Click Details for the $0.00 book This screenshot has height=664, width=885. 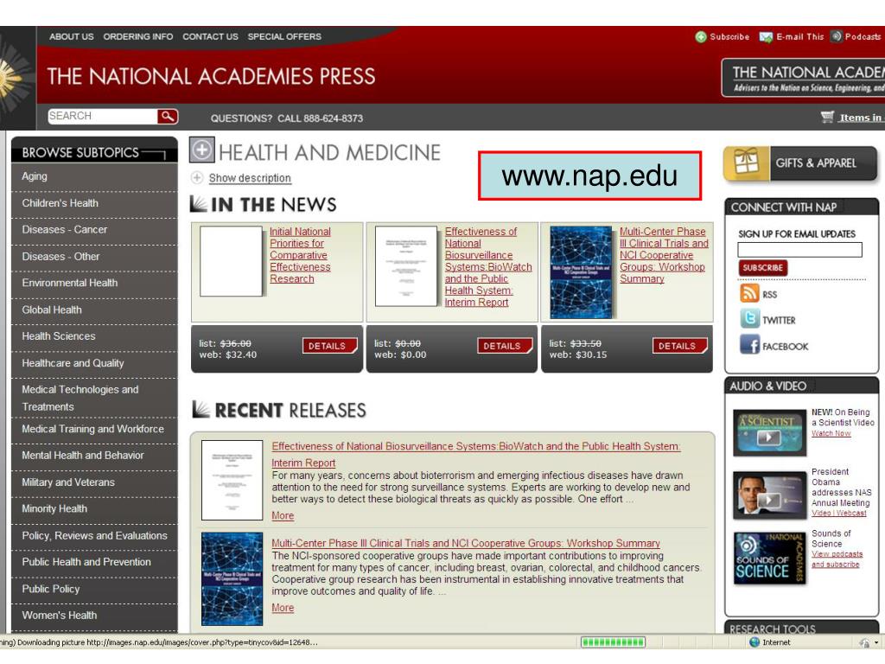point(504,346)
